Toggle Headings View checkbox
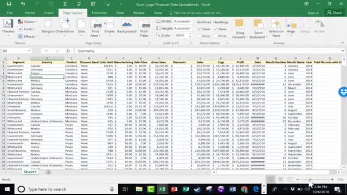 coord(216,29)
